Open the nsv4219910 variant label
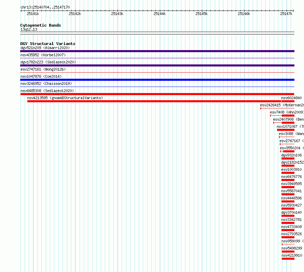 click(292, 255)
